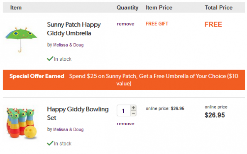Click the Total Price column header
This screenshot has height=154, width=247.
pyautogui.click(x=218, y=7)
